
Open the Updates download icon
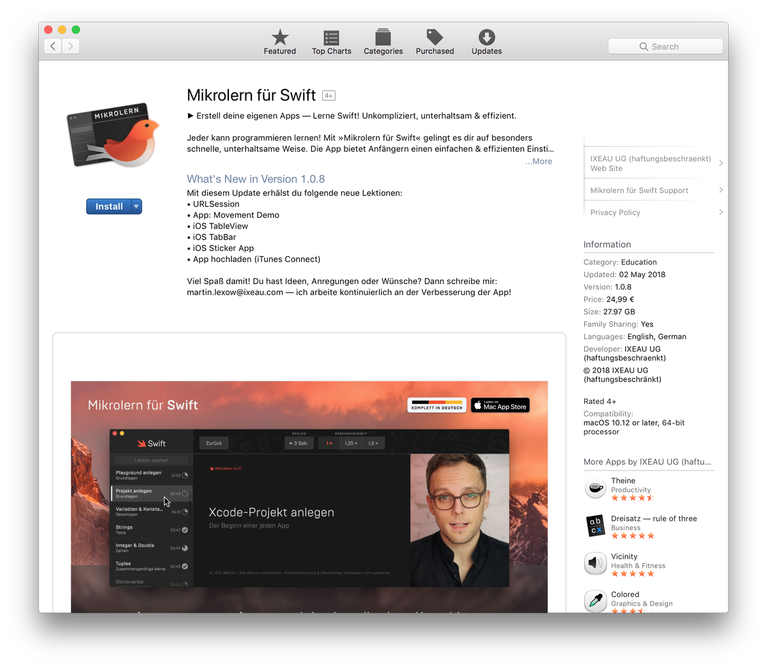point(486,37)
